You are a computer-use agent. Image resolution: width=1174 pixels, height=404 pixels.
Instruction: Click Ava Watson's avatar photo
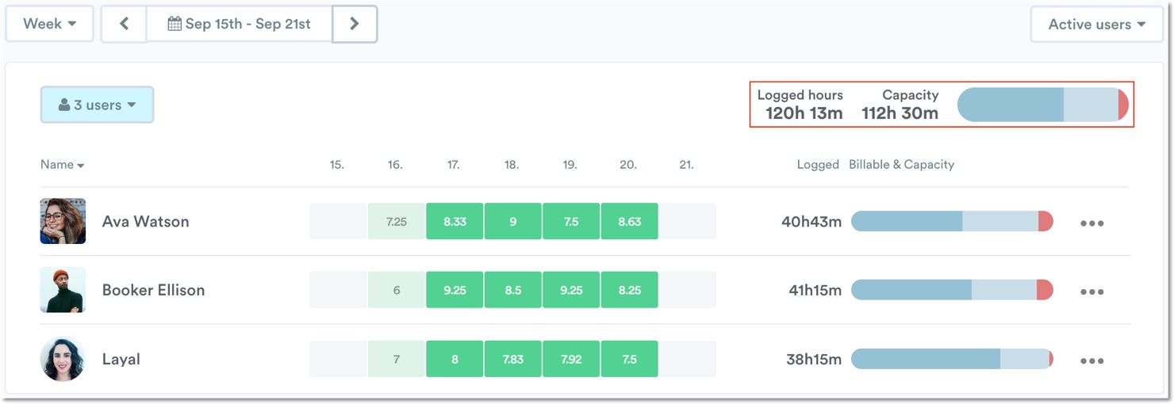pyautogui.click(x=63, y=221)
